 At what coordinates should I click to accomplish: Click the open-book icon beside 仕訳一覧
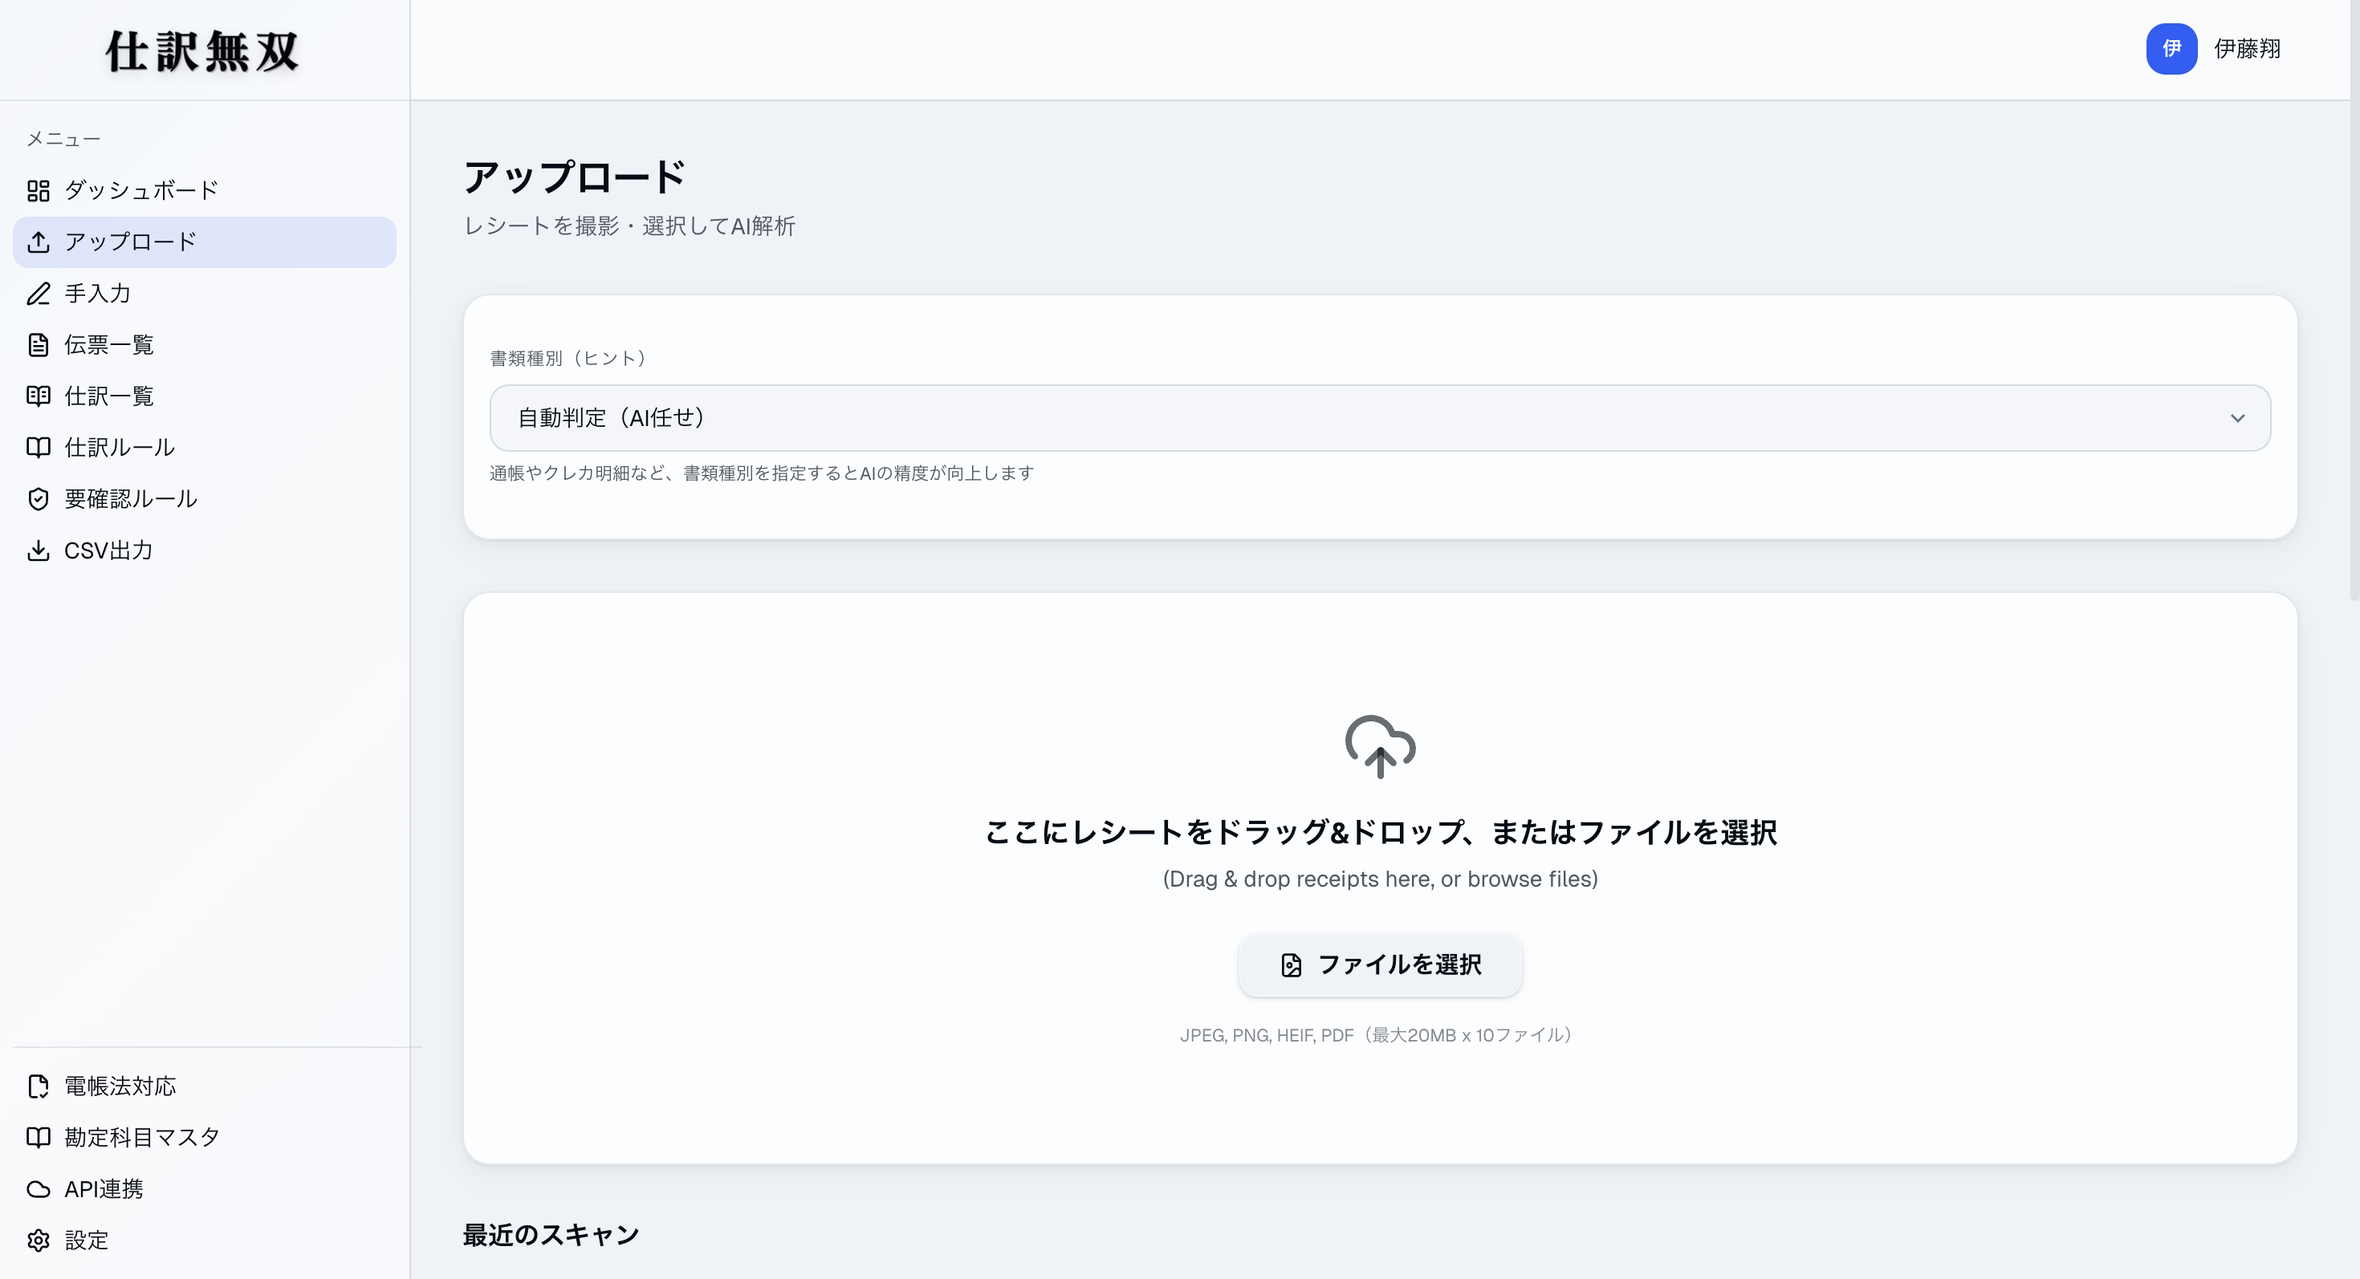pyautogui.click(x=38, y=396)
